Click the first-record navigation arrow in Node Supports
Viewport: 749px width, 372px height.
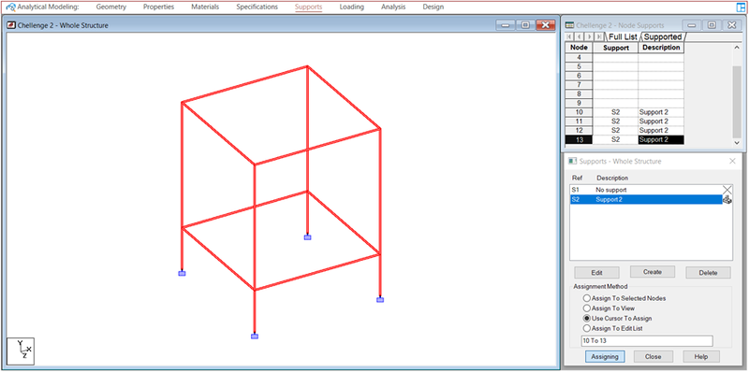(x=569, y=36)
